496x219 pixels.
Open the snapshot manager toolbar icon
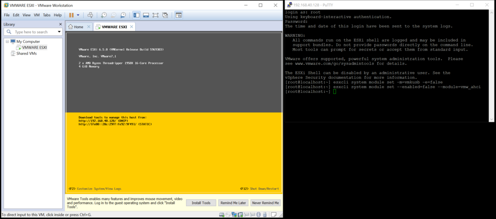123,15
